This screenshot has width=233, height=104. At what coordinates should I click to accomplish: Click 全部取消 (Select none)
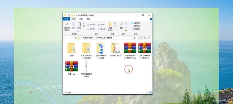(136, 26)
